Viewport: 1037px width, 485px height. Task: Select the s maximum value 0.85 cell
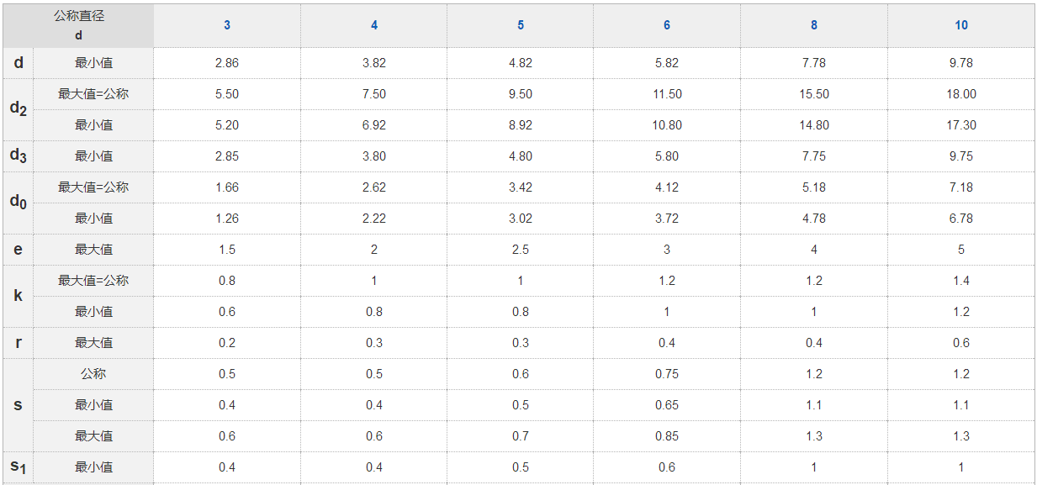[667, 436]
